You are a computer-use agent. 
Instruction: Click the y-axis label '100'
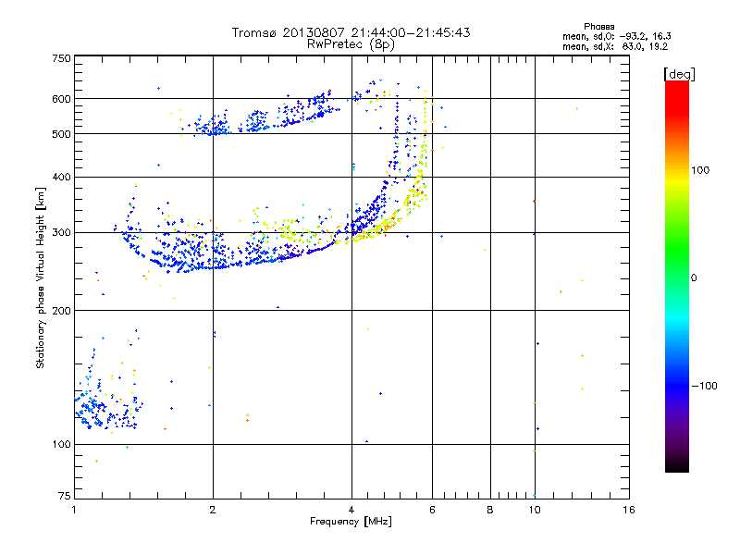[x=61, y=444]
